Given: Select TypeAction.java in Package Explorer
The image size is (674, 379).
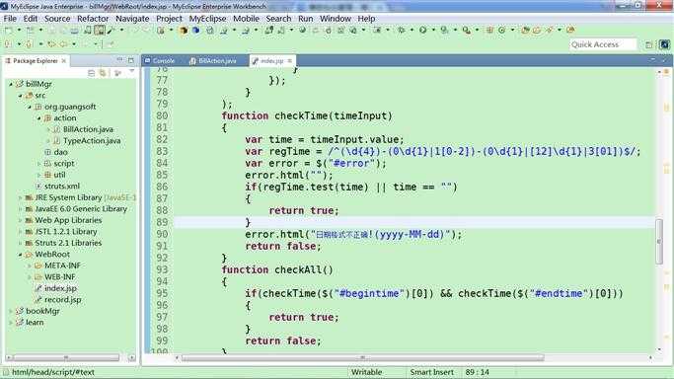Looking at the screenshot, I should 92,140.
